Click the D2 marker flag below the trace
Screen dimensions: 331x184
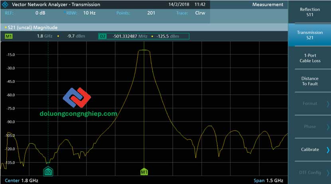(48, 172)
